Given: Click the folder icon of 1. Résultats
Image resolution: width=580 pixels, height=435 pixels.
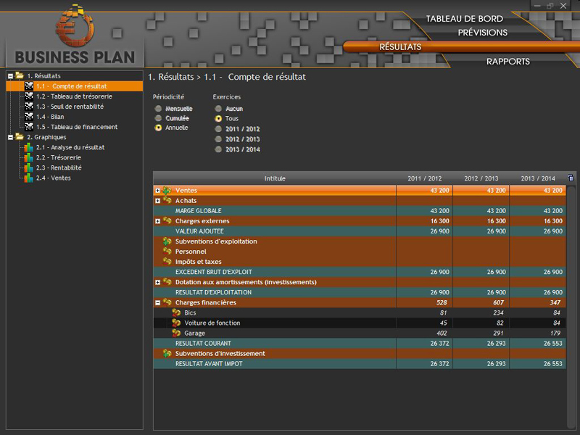Looking at the screenshot, I should [x=20, y=75].
